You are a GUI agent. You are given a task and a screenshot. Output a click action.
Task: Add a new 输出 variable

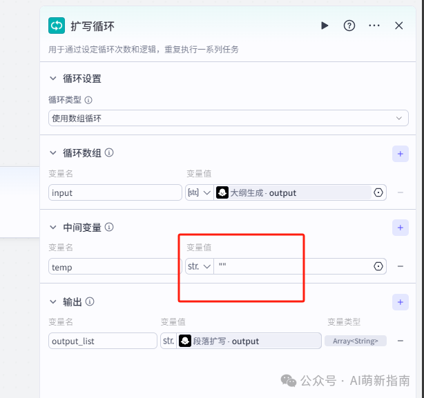click(401, 302)
